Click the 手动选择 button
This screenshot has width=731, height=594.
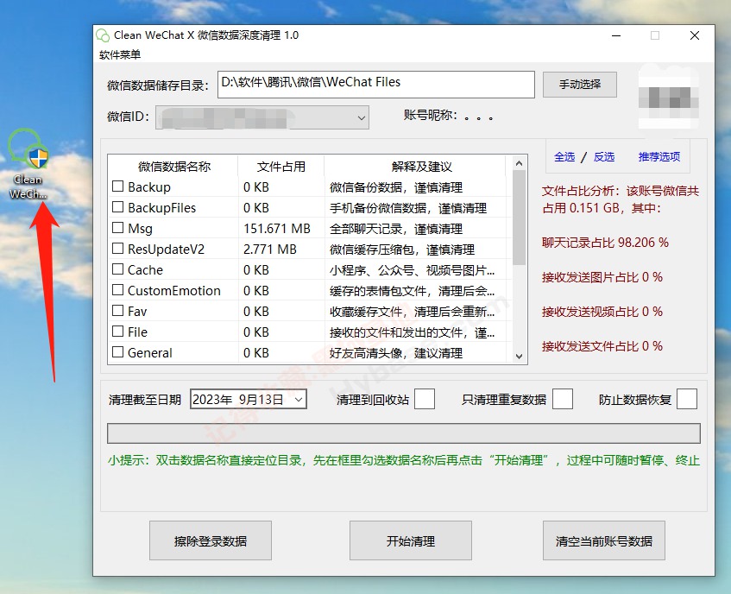pyautogui.click(x=579, y=85)
